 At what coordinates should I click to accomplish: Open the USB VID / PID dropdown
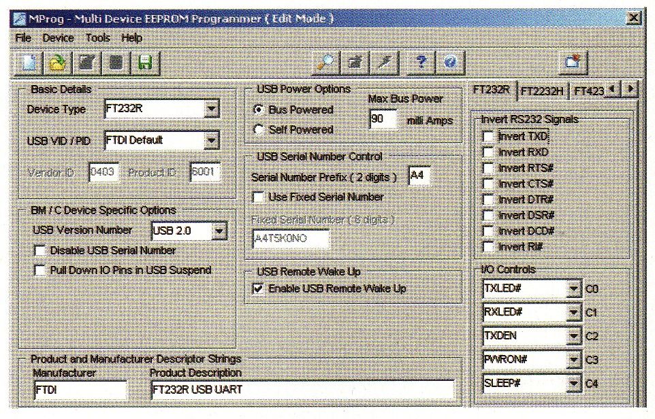point(211,141)
